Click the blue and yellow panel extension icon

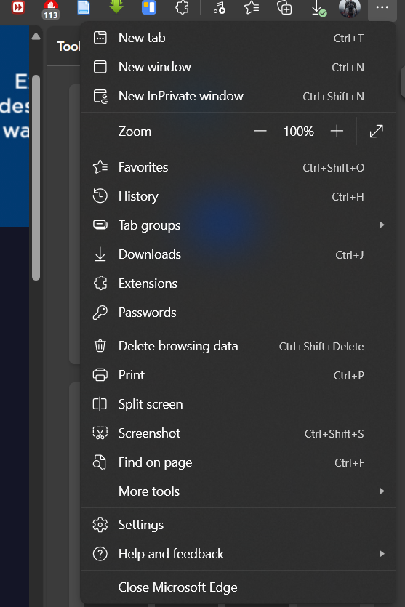pos(149,7)
